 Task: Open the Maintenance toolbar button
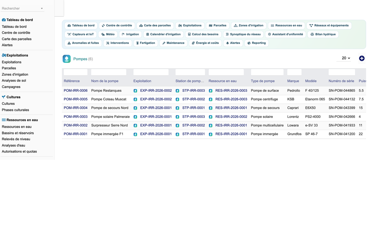pos(173,43)
